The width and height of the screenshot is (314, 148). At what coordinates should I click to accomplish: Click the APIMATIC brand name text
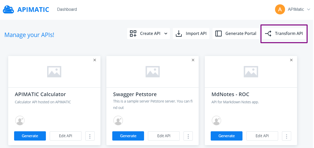coord(33,10)
